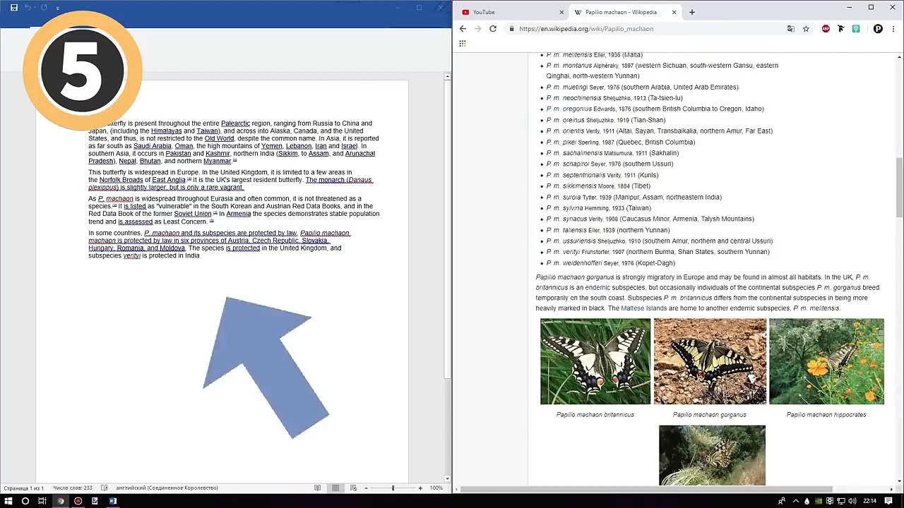Open the Chrome three-dot menu
This screenshot has height=508, width=904.
894,29
